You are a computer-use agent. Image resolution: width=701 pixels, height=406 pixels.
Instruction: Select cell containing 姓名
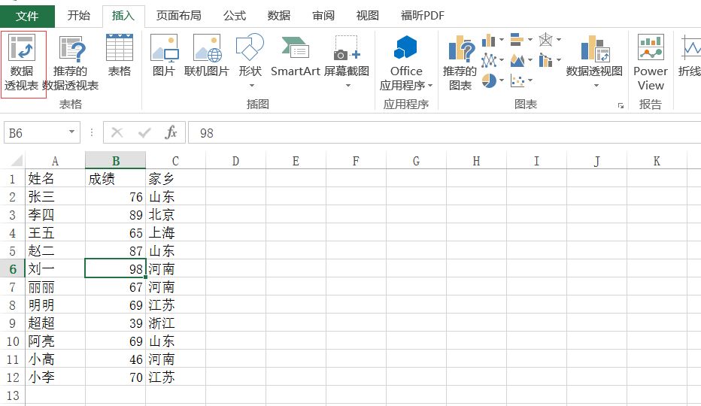pyautogui.click(x=55, y=178)
